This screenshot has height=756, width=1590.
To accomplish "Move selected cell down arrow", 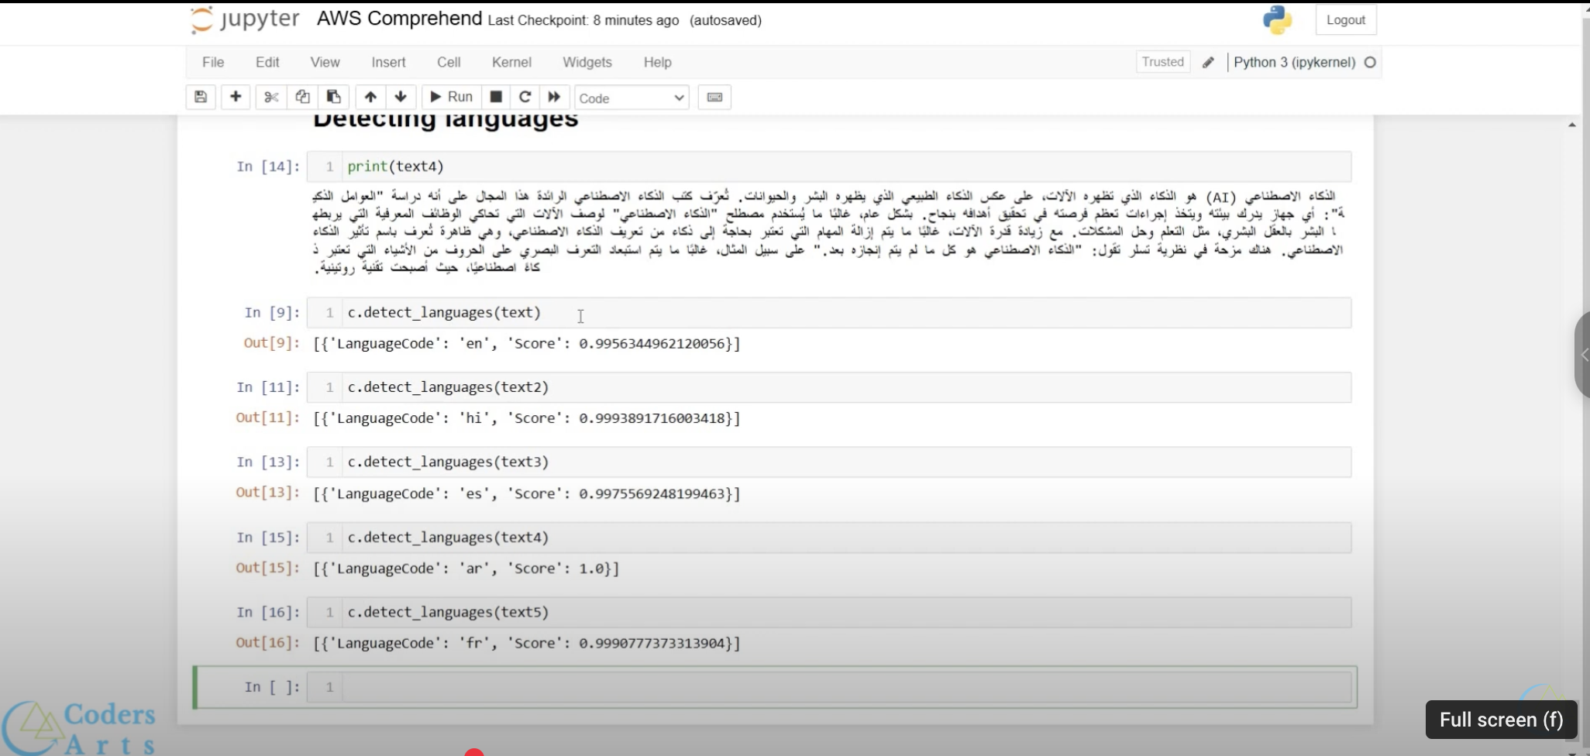I will (x=401, y=97).
